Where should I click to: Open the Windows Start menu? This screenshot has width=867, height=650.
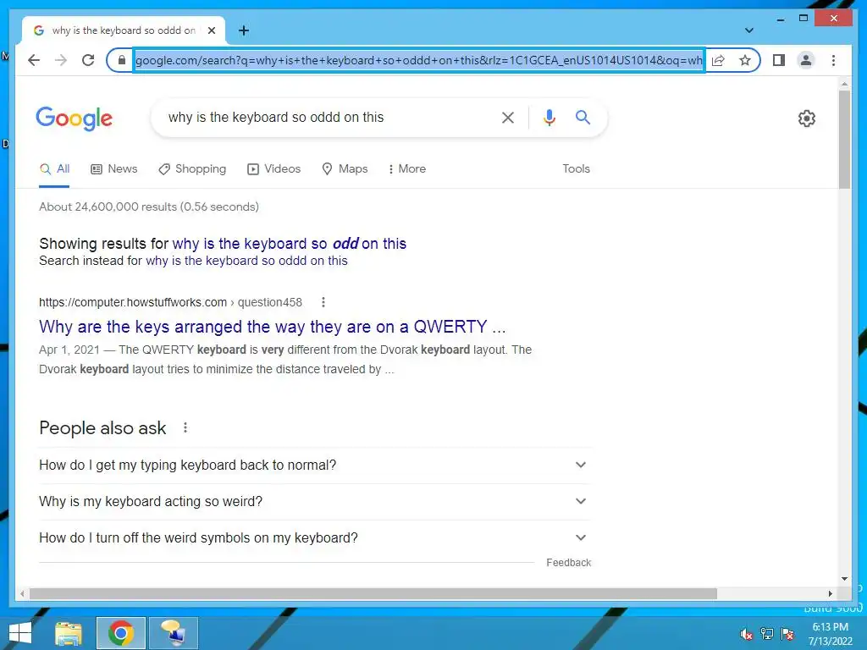20,633
